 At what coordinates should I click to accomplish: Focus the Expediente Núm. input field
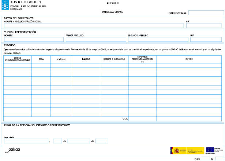(x=206, y=13)
